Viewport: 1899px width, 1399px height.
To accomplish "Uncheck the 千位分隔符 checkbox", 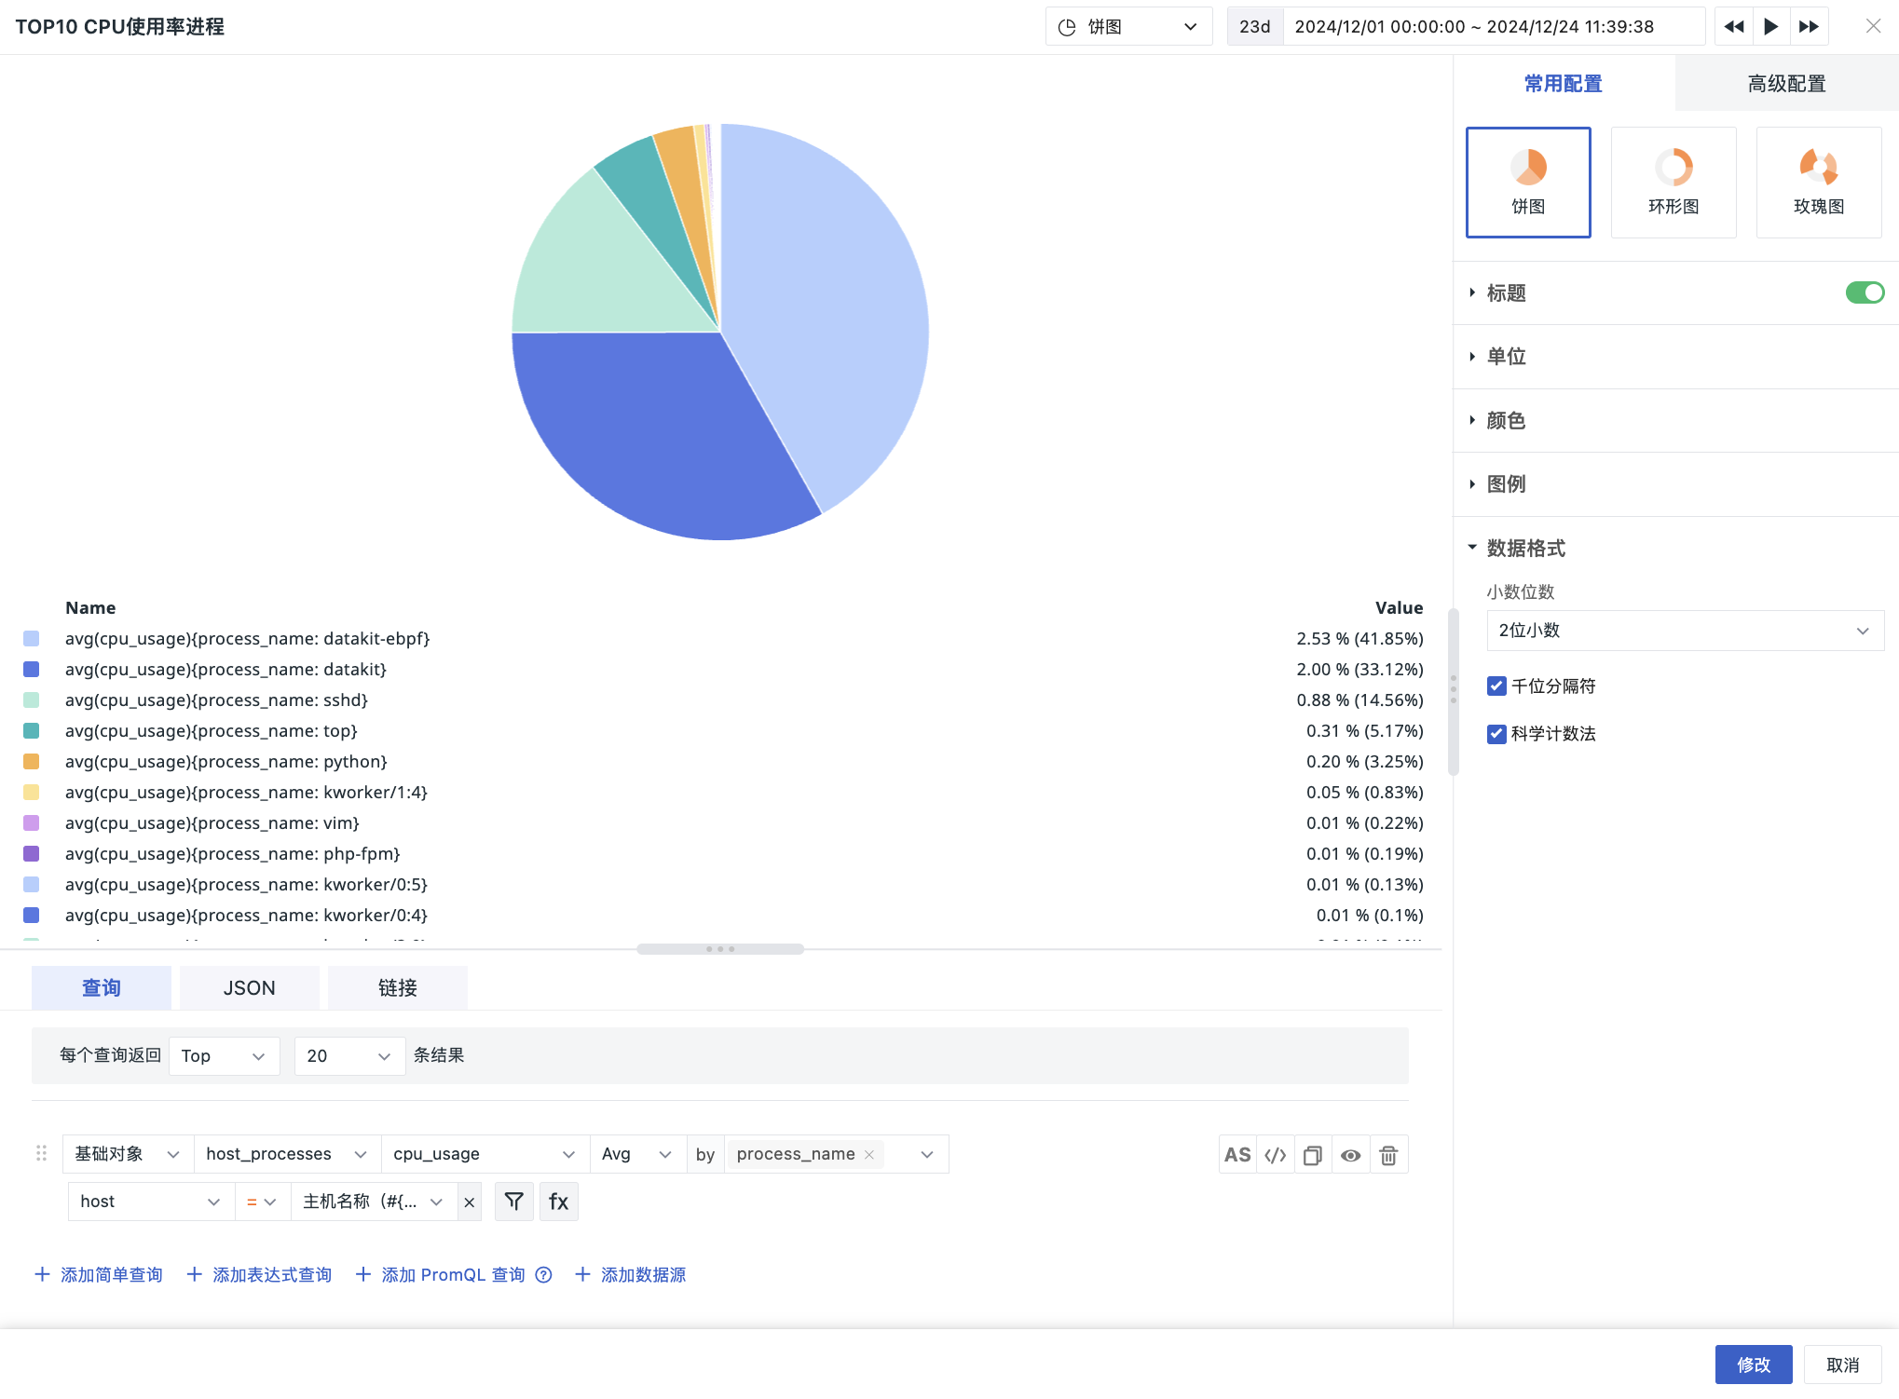I will tap(1496, 686).
